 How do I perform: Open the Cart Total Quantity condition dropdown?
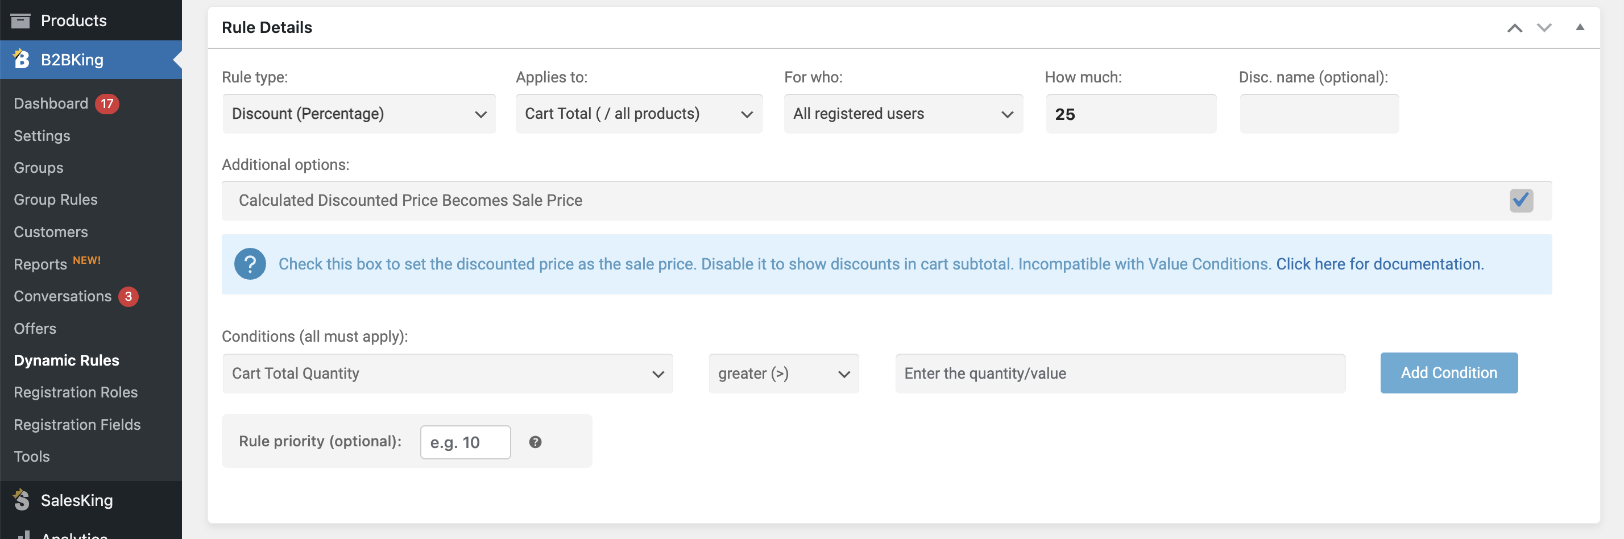pos(448,373)
